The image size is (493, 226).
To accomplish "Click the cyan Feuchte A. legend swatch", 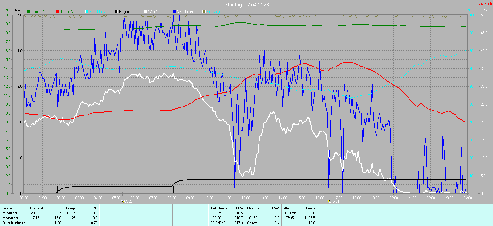I will pyautogui.click(x=87, y=12).
